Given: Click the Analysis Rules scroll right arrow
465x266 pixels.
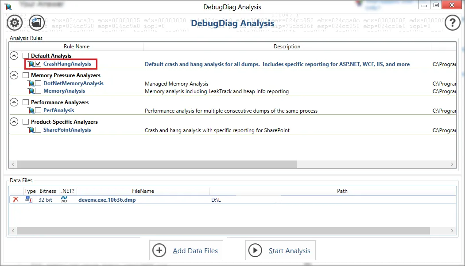Looking at the screenshot, I should [452, 164].
